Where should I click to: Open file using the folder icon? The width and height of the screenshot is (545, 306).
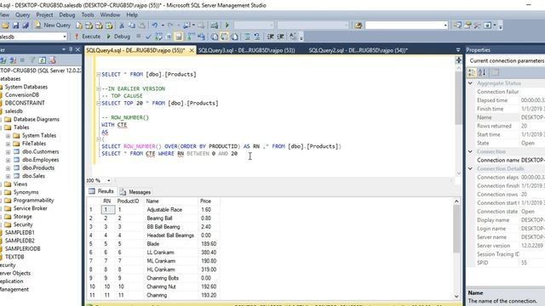click(6, 25)
